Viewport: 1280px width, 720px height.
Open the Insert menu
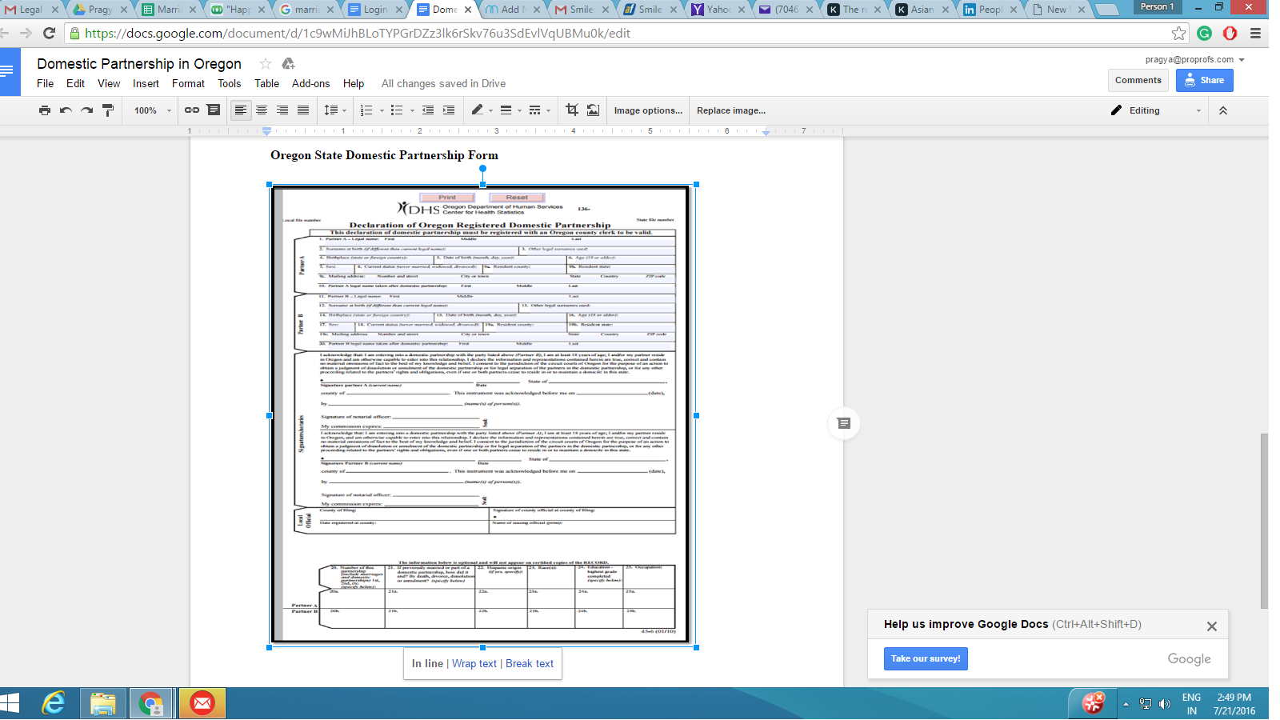(x=146, y=83)
